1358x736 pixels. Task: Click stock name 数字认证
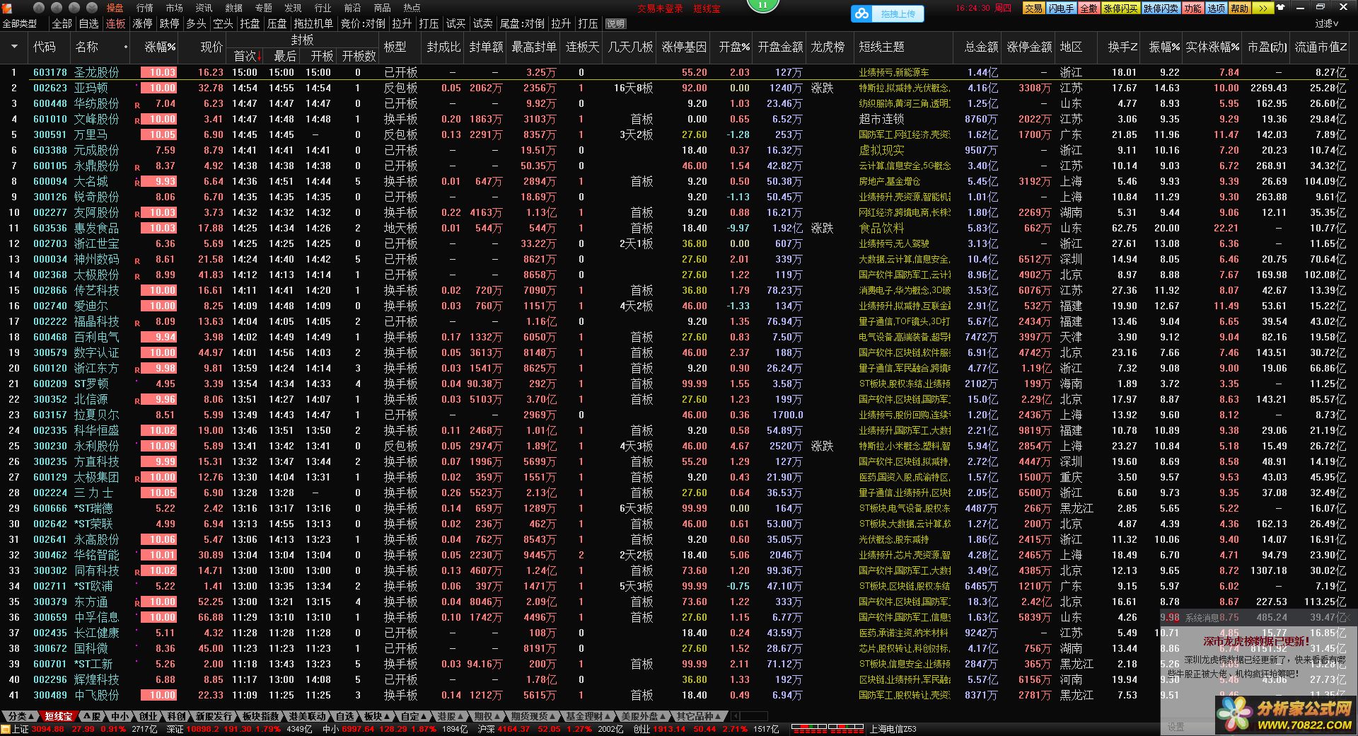[x=97, y=352]
